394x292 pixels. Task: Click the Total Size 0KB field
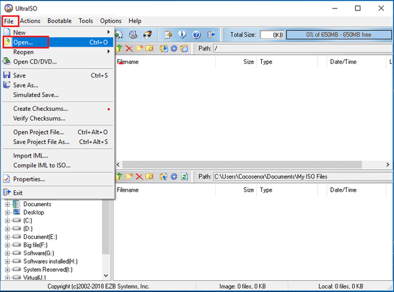coord(272,35)
